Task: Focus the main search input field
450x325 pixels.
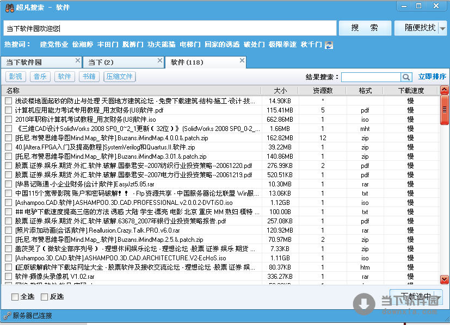Action: tap(170, 28)
